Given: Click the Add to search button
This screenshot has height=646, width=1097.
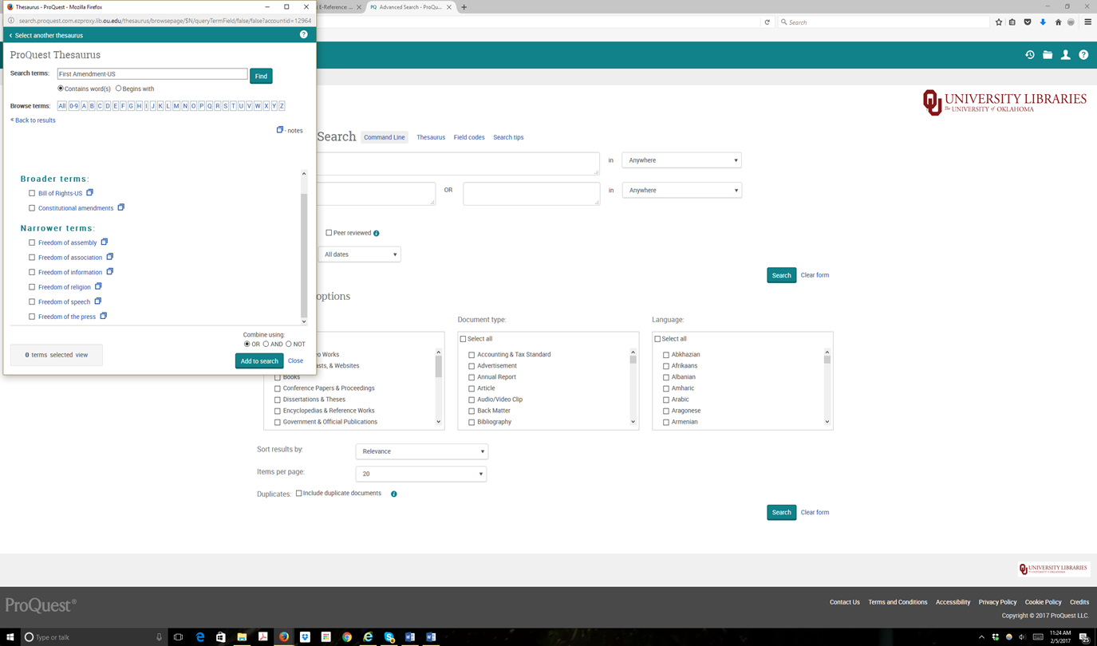Looking at the screenshot, I should pyautogui.click(x=259, y=361).
